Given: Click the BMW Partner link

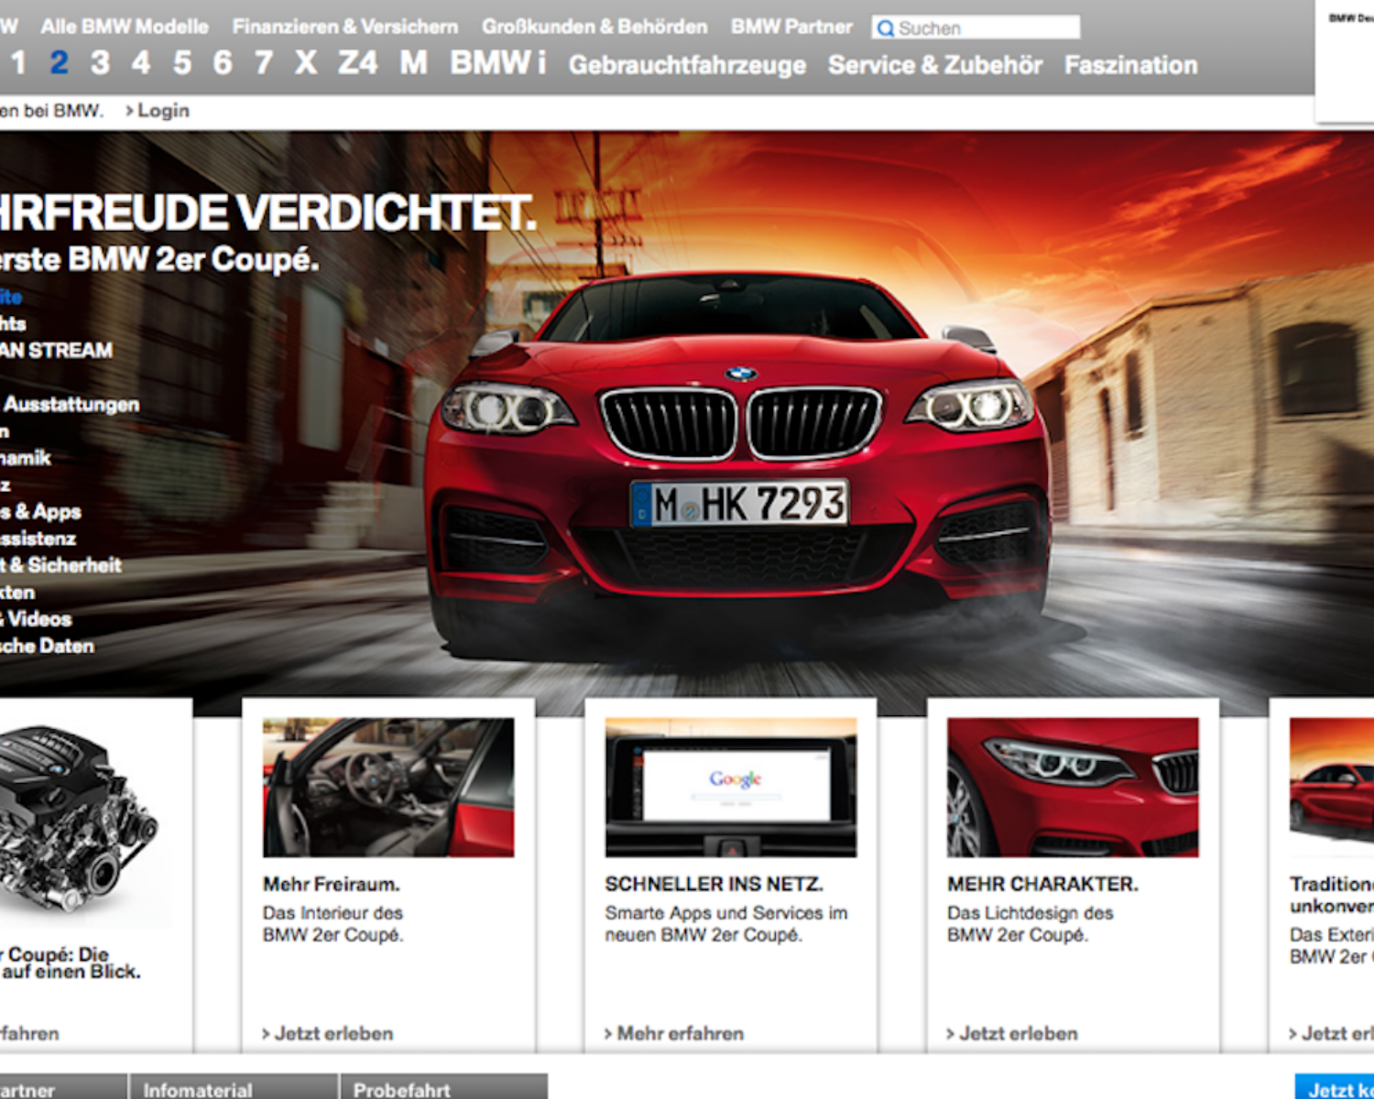Looking at the screenshot, I should (x=791, y=27).
